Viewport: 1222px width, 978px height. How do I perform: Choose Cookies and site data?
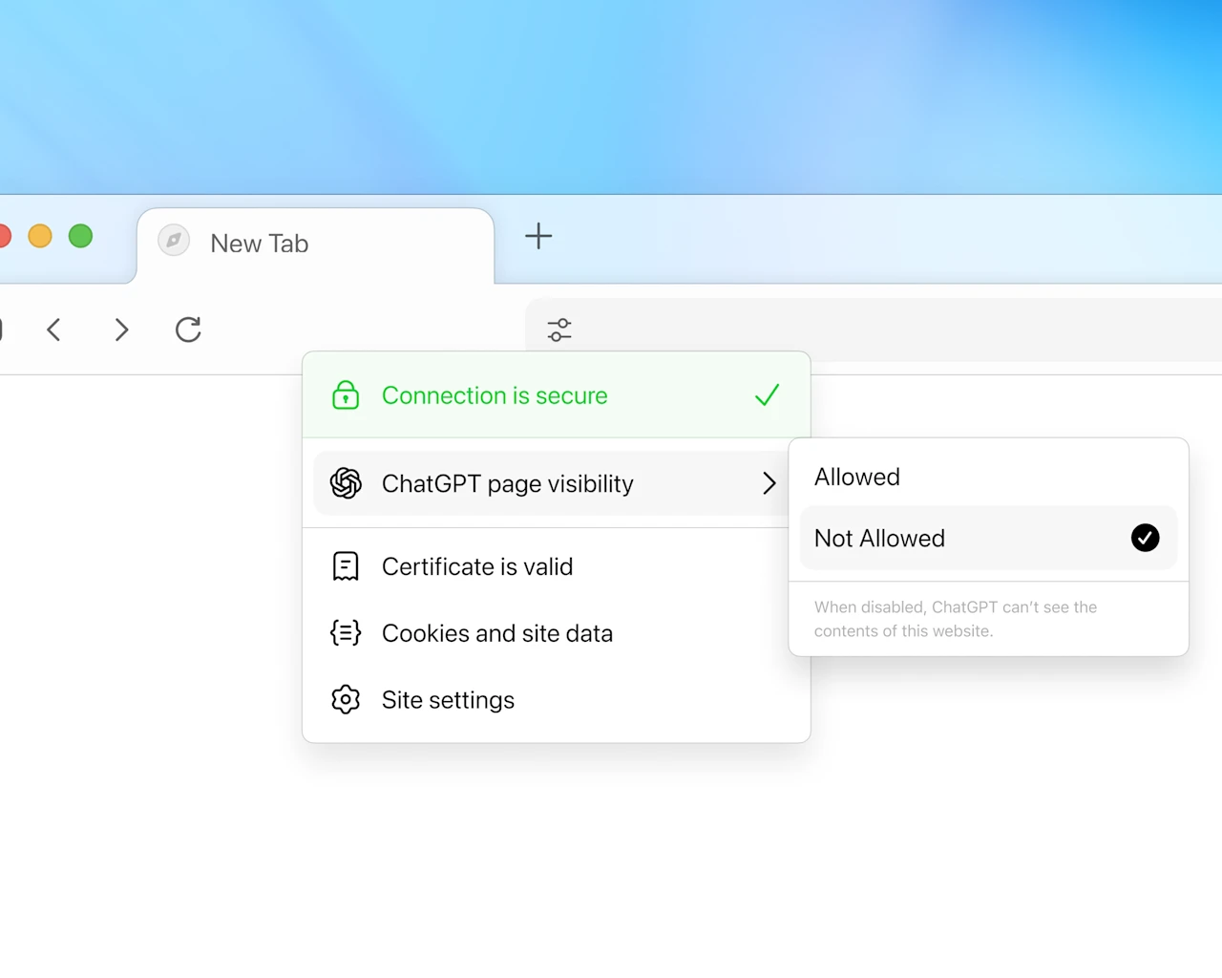(x=496, y=632)
